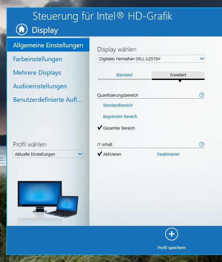Click the plus icon to save profile

click(171, 234)
